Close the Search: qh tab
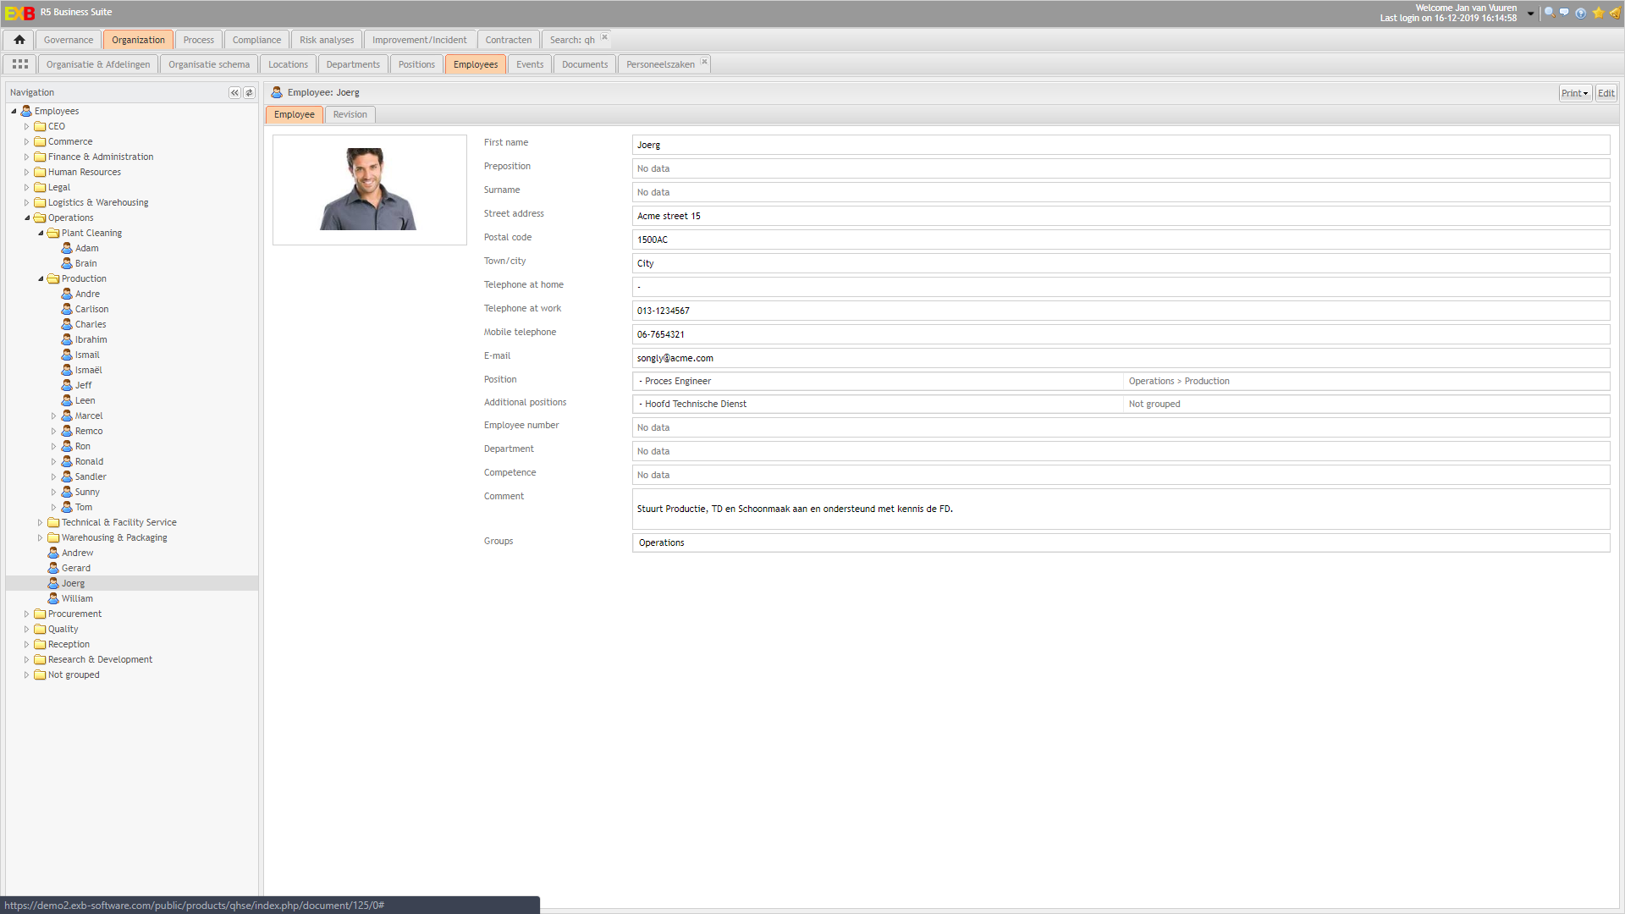1625x914 pixels. coord(604,37)
